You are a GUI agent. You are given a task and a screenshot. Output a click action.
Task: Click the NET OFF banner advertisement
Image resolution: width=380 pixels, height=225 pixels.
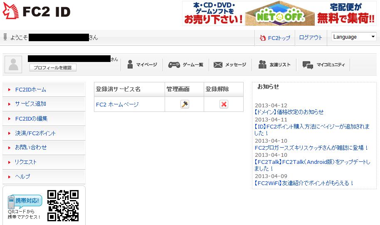(x=279, y=13)
